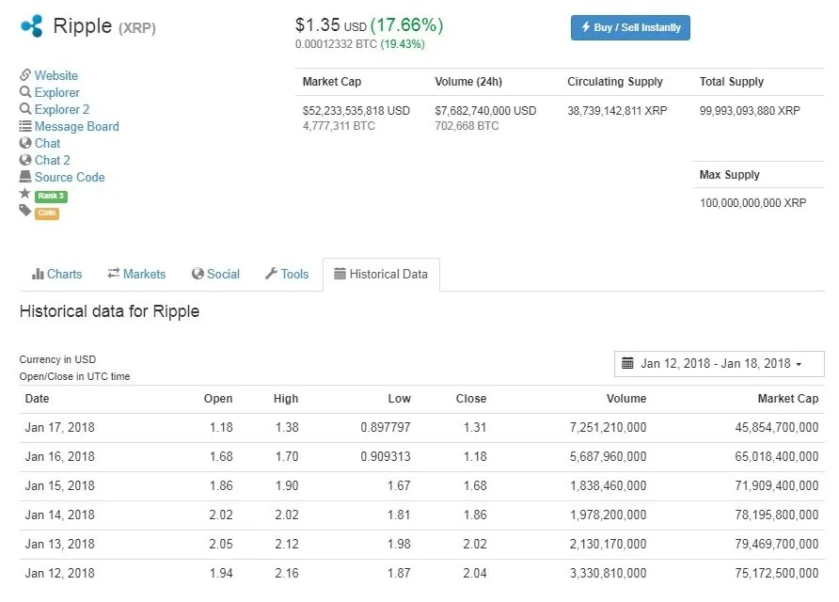Click the market cap 45,854,700,000

point(776,428)
